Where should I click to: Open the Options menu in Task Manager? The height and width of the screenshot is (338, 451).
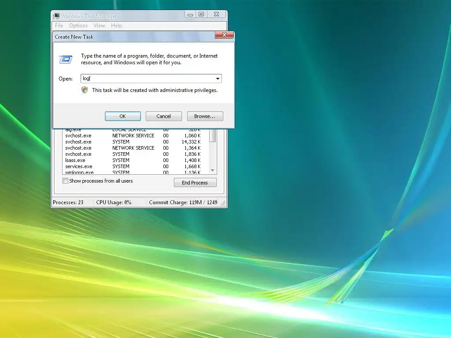[x=78, y=25]
